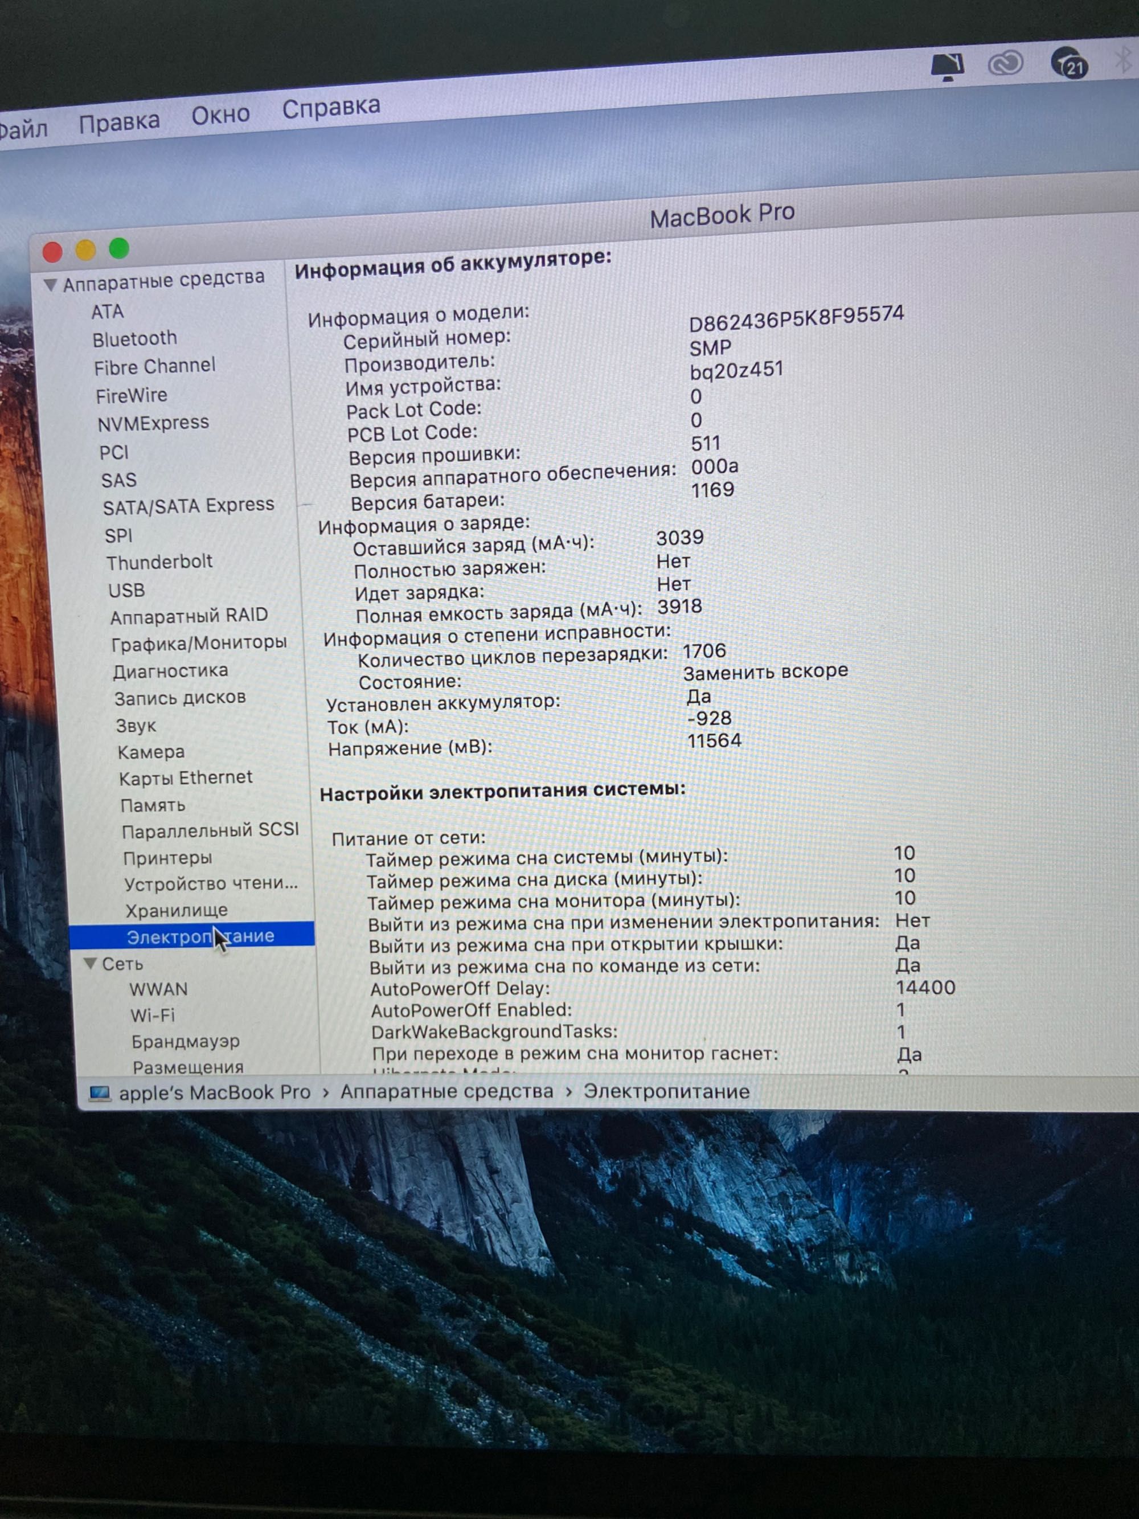Click the remaining charge value 3039

(x=679, y=538)
